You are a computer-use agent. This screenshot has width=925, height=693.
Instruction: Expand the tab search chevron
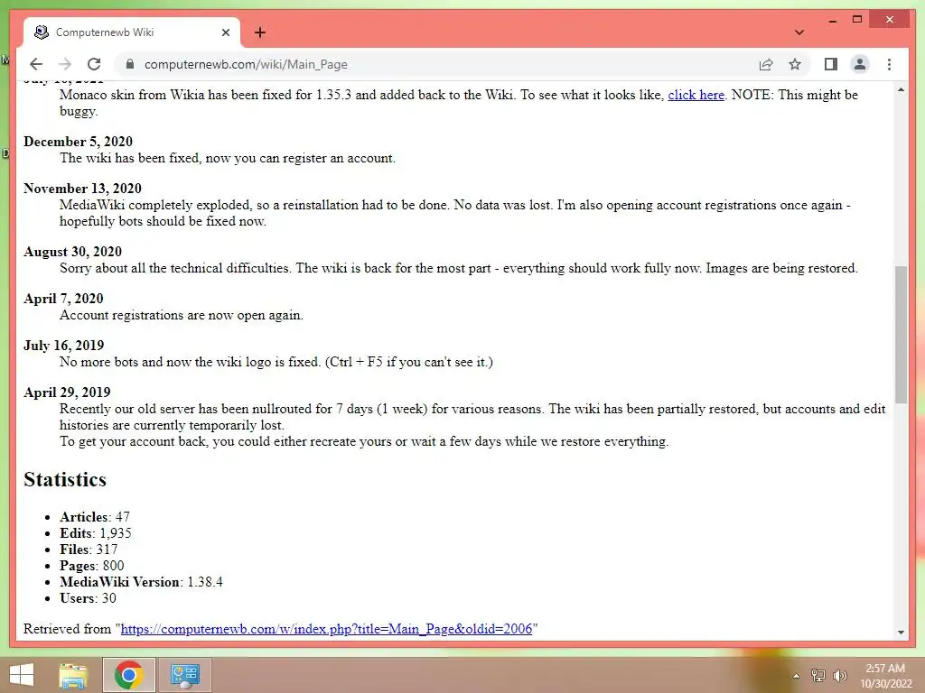click(799, 32)
